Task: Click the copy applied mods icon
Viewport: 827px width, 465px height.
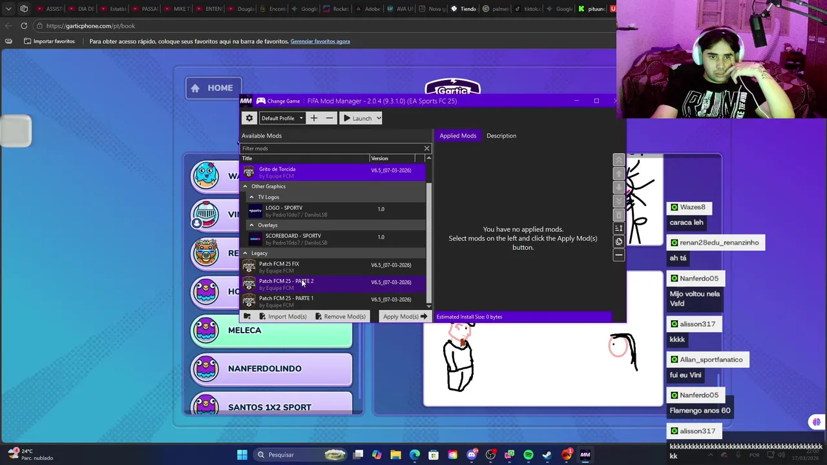Action: [x=618, y=242]
